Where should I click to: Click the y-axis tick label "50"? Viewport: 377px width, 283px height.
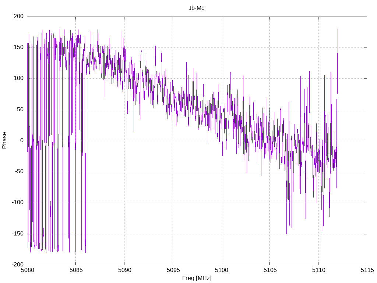click(x=21, y=109)
